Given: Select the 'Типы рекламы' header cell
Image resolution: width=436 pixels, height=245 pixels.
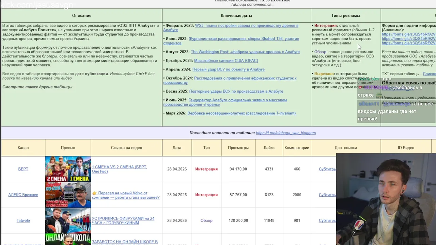Looking at the screenshot, I should [x=346, y=16].
